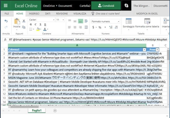Expand fill color dropdown arrow

pyautogui.click(x=41, y=29)
